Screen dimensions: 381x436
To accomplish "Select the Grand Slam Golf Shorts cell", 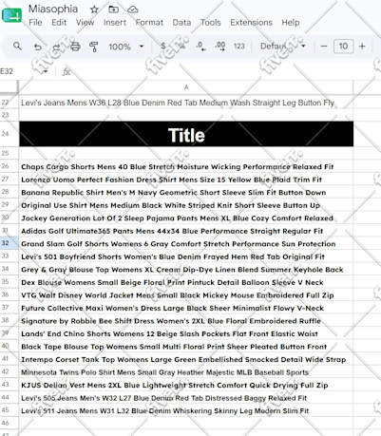I will (186, 244).
